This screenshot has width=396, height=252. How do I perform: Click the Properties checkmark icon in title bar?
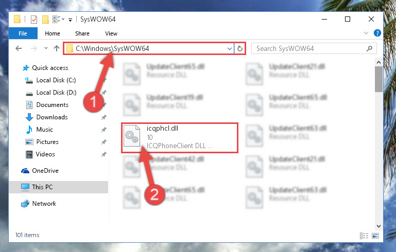[x=34, y=19]
